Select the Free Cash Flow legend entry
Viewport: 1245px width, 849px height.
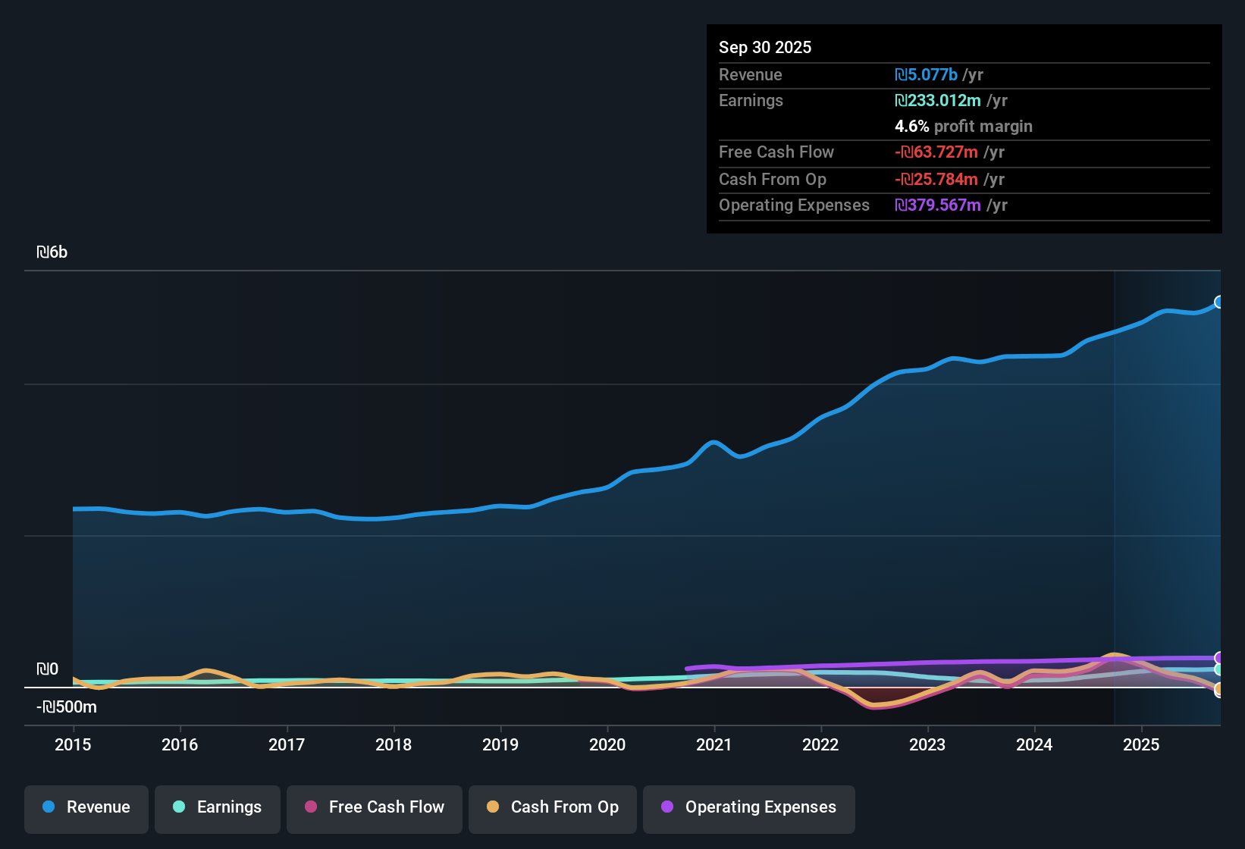[x=374, y=807]
